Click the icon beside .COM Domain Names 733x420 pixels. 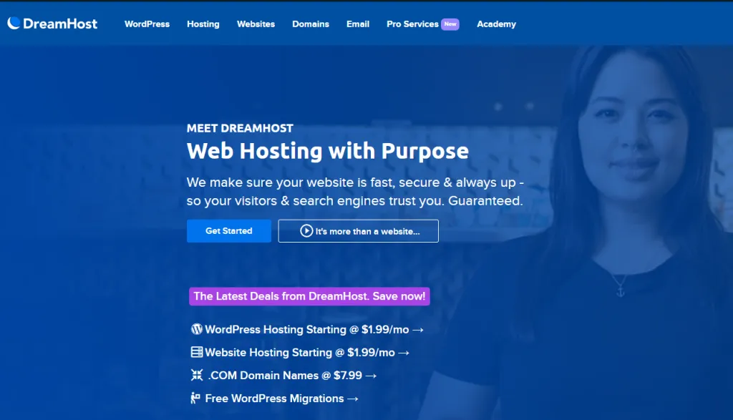click(197, 375)
